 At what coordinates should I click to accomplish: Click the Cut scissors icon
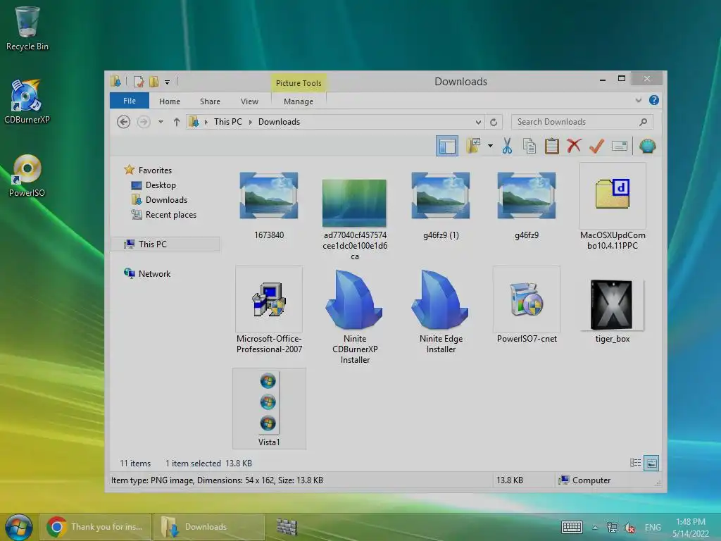click(x=507, y=146)
